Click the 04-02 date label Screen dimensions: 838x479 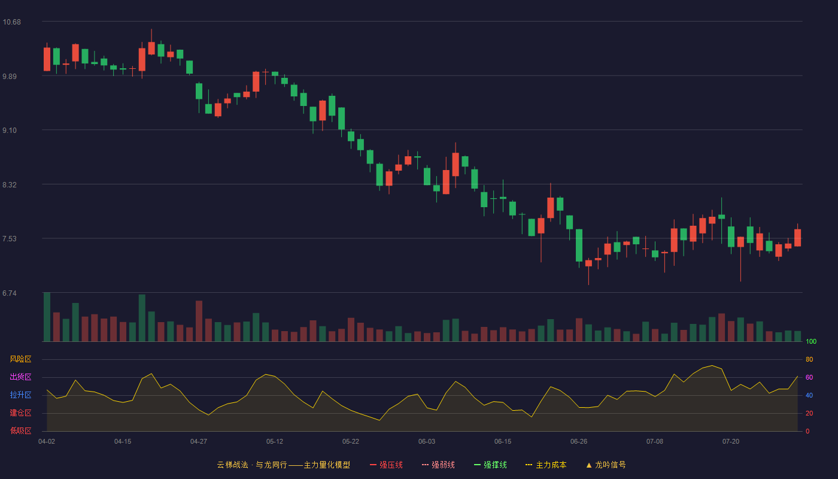click(47, 441)
